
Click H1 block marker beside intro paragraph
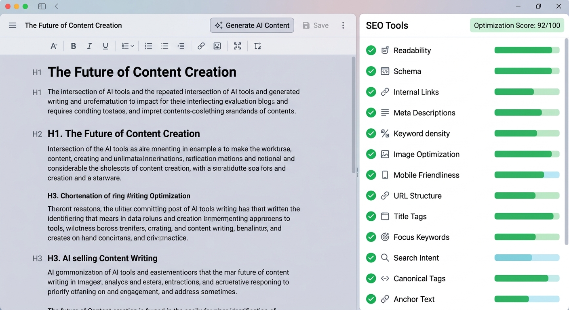[x=37, y=92]
